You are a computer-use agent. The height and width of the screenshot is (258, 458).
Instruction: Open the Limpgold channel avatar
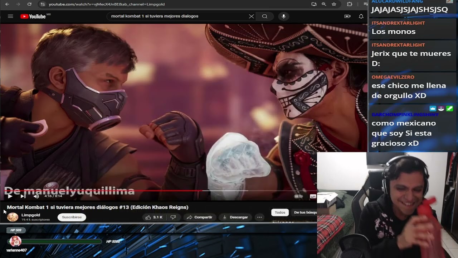(13, 217)
